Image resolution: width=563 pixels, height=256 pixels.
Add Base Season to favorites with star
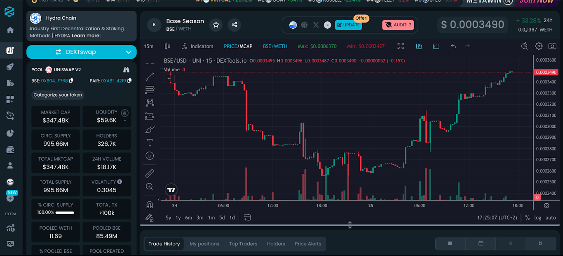(216, 25)
